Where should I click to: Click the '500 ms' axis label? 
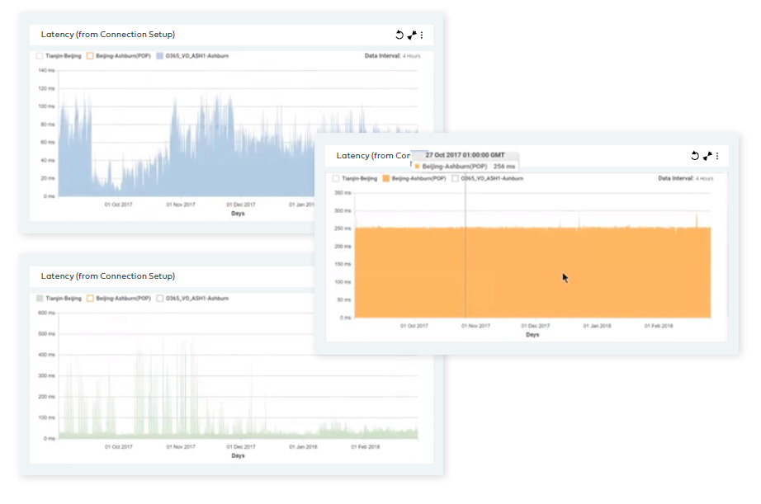pyautogui.click(x=46, y=334)
